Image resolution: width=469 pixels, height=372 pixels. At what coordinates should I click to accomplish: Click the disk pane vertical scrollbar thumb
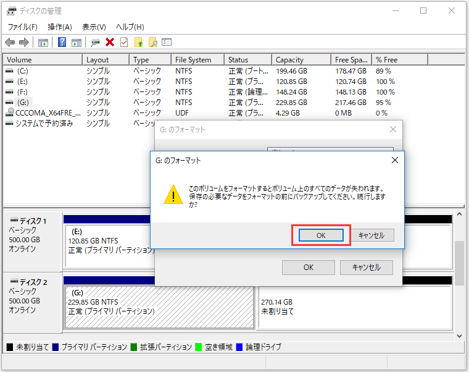tap(459, 263)
